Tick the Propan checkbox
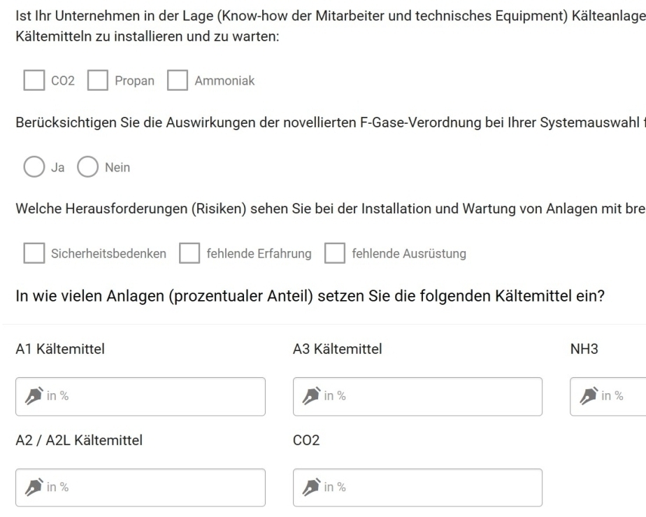The image size is (646, 517). point(98,80)
